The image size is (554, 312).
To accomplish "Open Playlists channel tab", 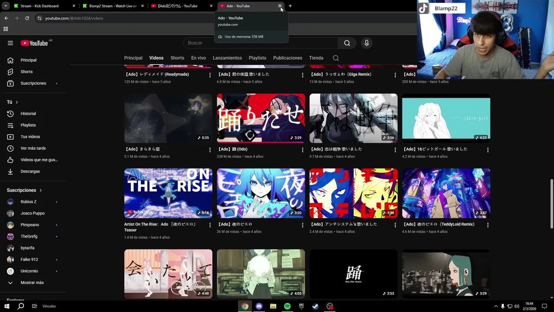I will click(258, 58).
